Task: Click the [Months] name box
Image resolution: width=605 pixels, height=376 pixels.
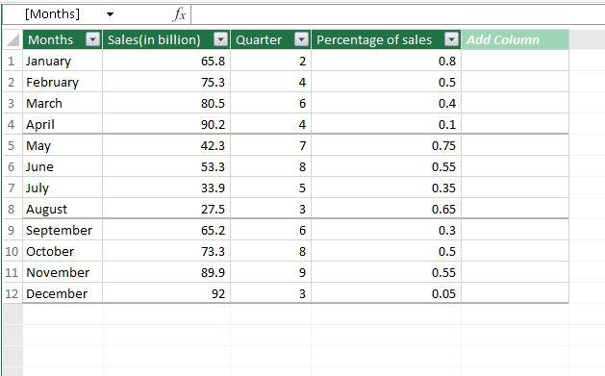Action: tap(53, 14)
